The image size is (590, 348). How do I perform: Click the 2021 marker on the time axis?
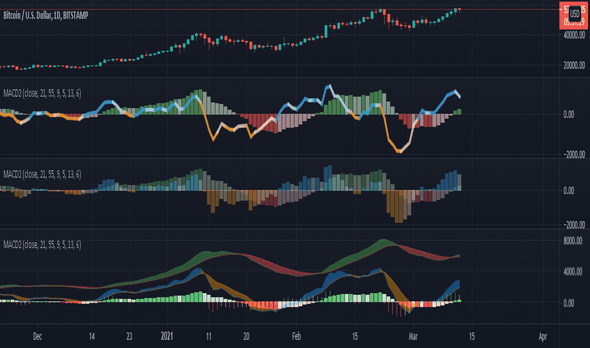coord(166,336)
